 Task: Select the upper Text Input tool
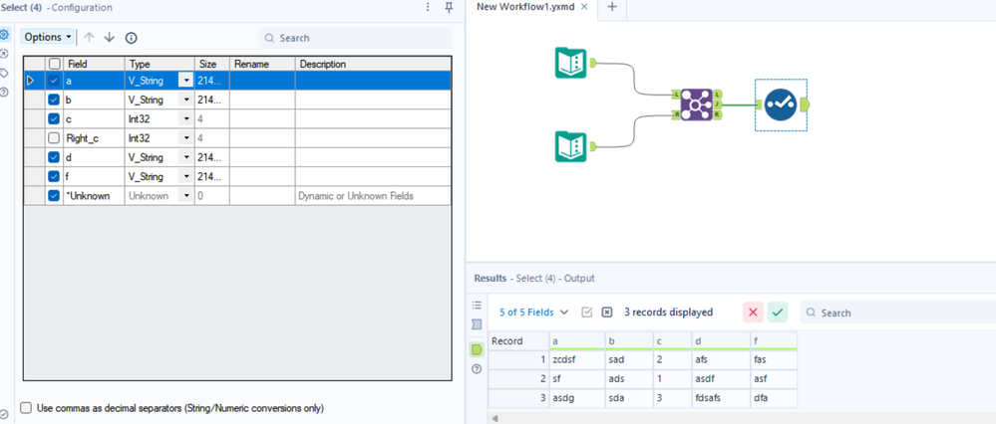[x=570, y=63]
